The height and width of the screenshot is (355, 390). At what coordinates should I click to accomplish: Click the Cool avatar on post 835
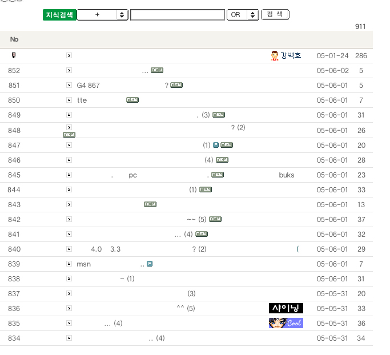coord(286,323)
